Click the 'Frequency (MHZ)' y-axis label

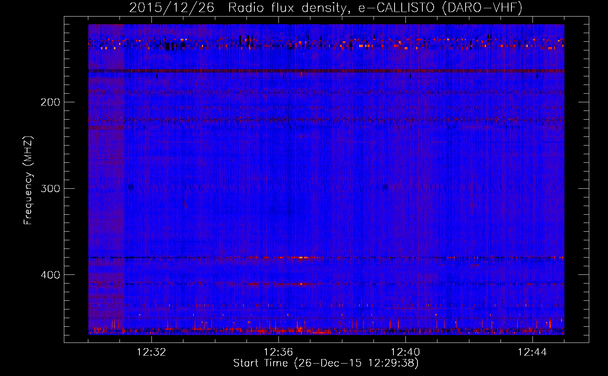pos(28,180)
